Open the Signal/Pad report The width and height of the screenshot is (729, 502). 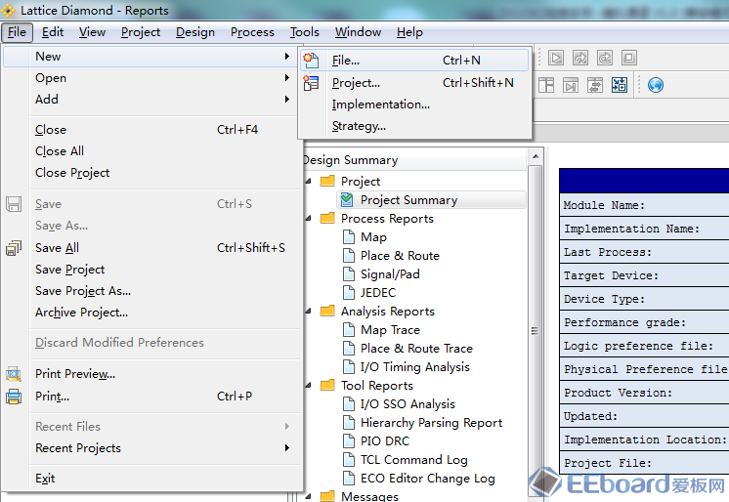(390, 274)
